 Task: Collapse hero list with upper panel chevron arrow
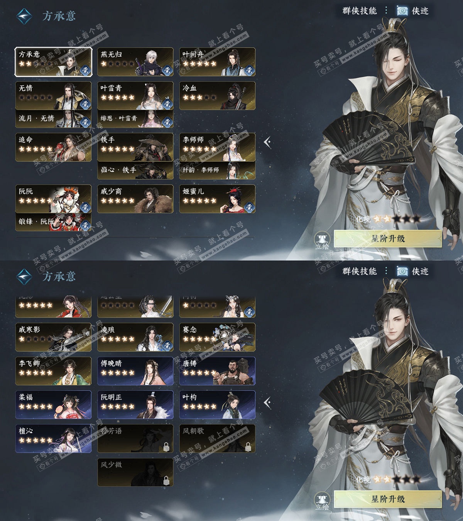tap(267, 142)
